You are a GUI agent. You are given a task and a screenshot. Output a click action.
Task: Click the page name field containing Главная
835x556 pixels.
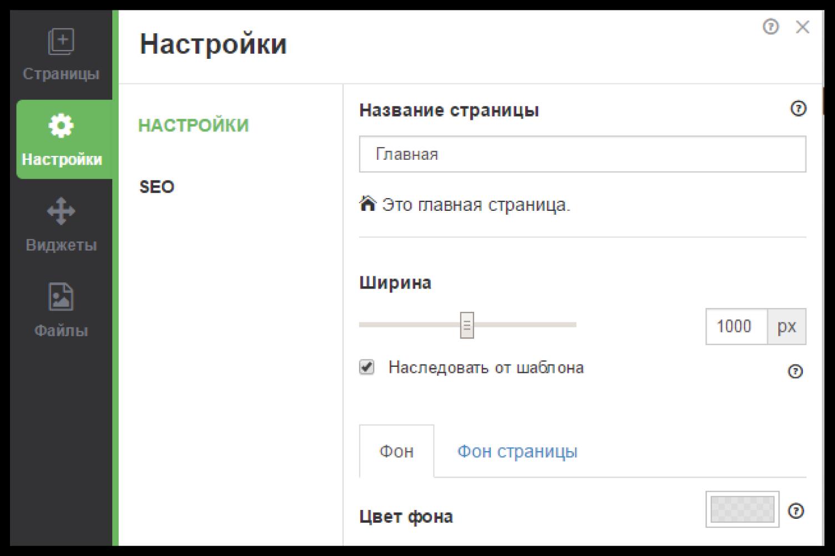pyautogui.click(x=582, y=154)
